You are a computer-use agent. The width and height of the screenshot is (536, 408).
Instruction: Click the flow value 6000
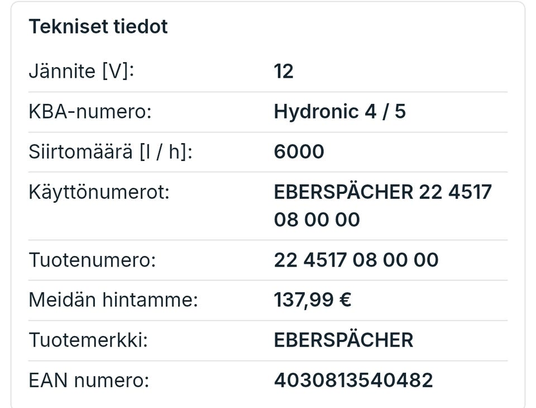click(299, 151)
